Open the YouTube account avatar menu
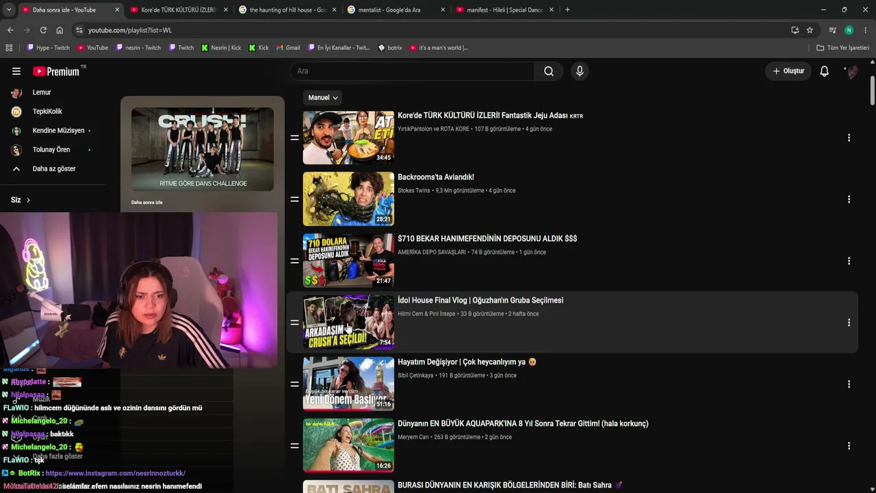876x493 pixels. point(851,71)
